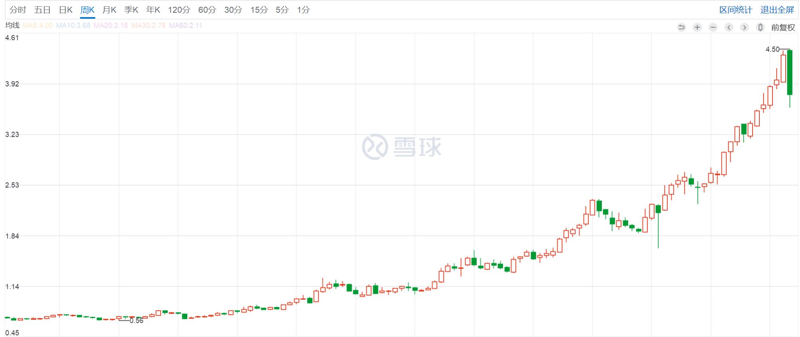
Task: Click the MA20:3.15 indicator label
Action: (111, 25)
